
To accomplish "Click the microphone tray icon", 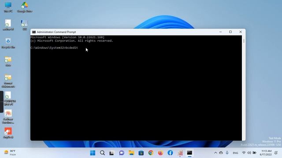I will point(227,153).
